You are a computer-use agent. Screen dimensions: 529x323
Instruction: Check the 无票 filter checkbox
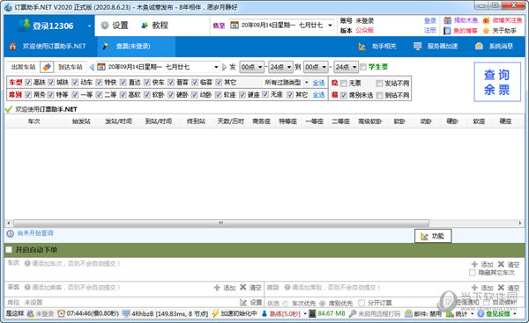point(344,84)
